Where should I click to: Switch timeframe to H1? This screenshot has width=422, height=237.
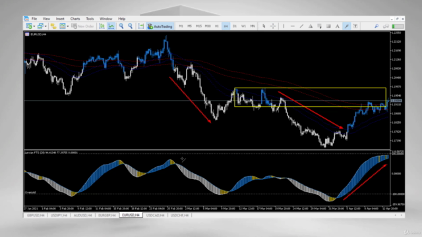pyautogui.click(x=217, y=26)
